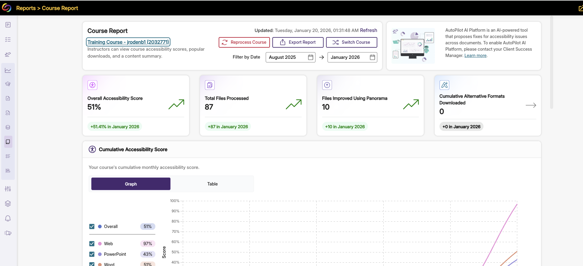Viewport: 583px width, 266px height.
Task: Switch to the Table view tab
Action: click(212, 184)
